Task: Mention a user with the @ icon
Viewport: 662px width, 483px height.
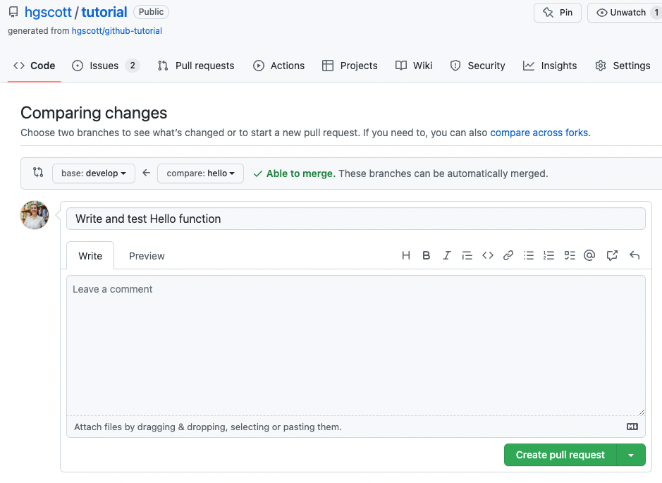Action: (x=589, y=255)
